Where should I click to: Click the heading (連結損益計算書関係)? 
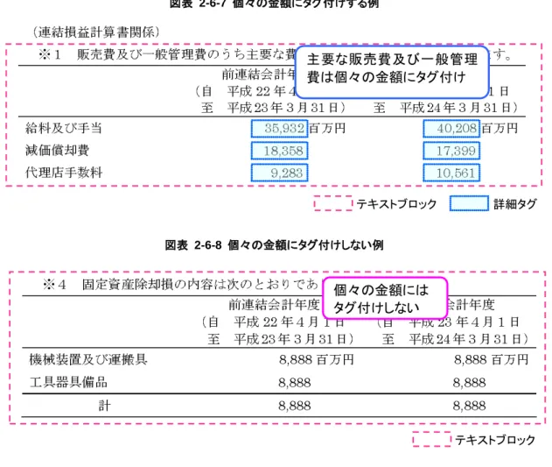pyautogui.click(x=95, y=32)
